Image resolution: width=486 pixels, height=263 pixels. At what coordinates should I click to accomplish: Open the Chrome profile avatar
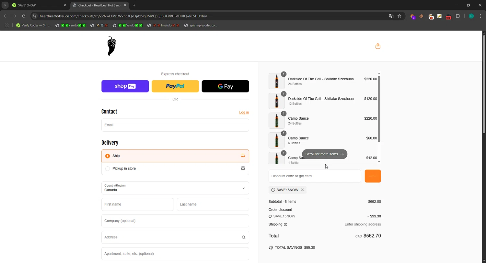pyautogui.click(x=471, y=16)
